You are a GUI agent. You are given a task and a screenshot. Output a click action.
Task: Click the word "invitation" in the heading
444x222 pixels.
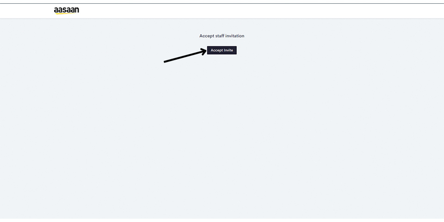(x=234, y=36)
